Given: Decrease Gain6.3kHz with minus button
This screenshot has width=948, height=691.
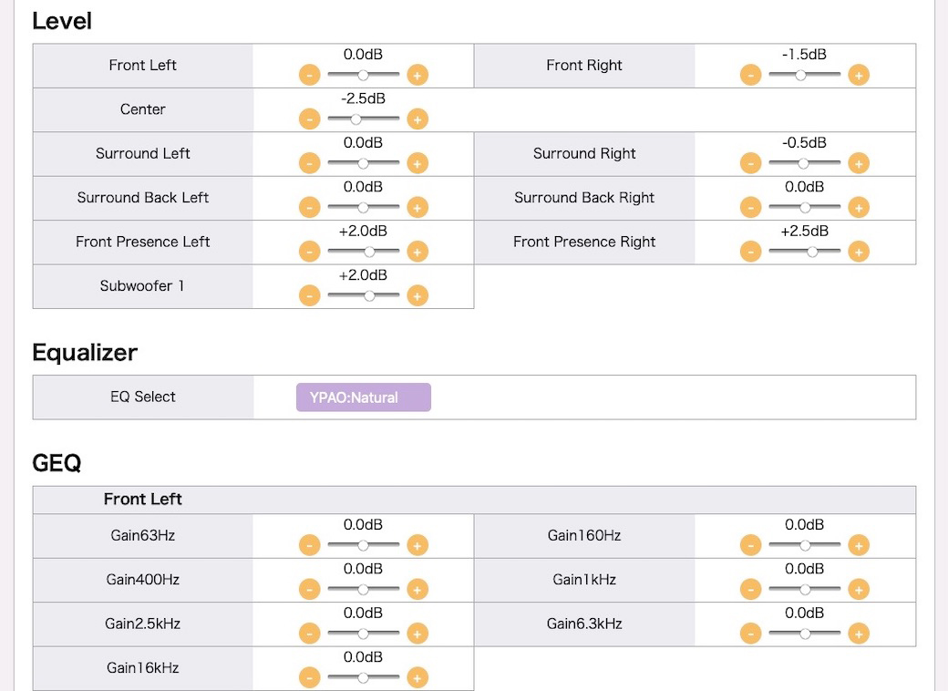Looking at the screenshot, I should [x=750, y=634].
